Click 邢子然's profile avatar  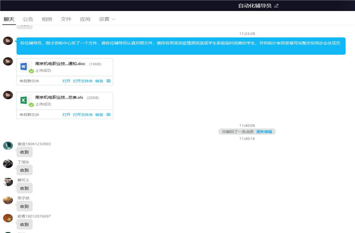[x=8, y=200]
